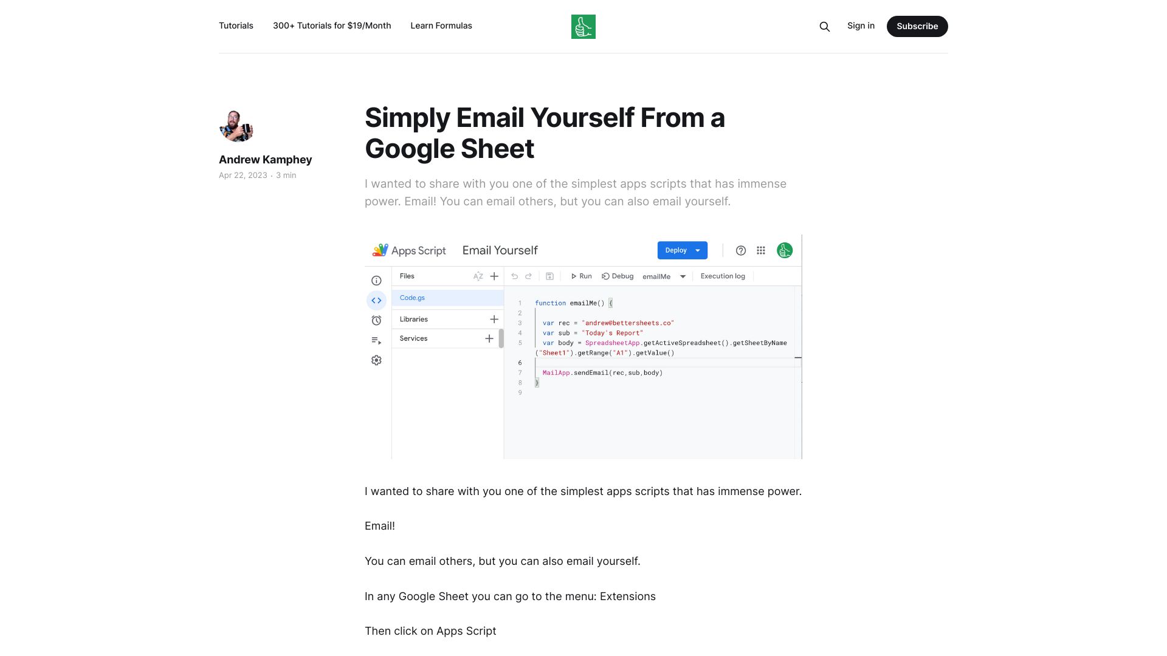
Task: Select the Overview info icon in sidebar
Action: pyautogui.click(x=377, y=281)
